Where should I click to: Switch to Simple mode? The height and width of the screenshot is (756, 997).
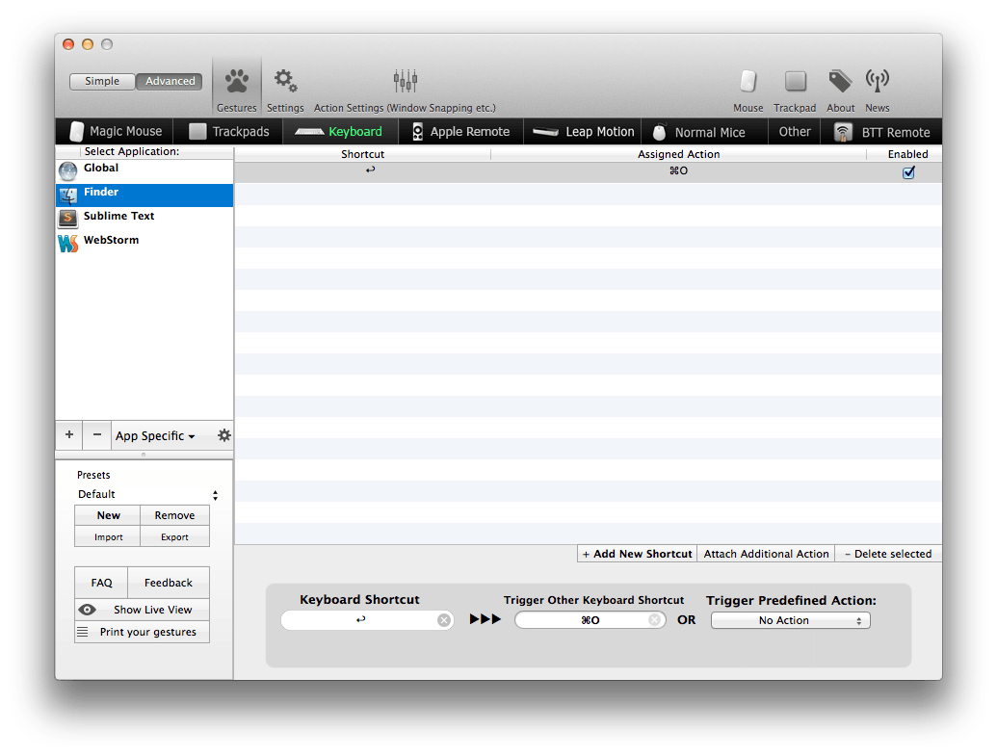102,82
